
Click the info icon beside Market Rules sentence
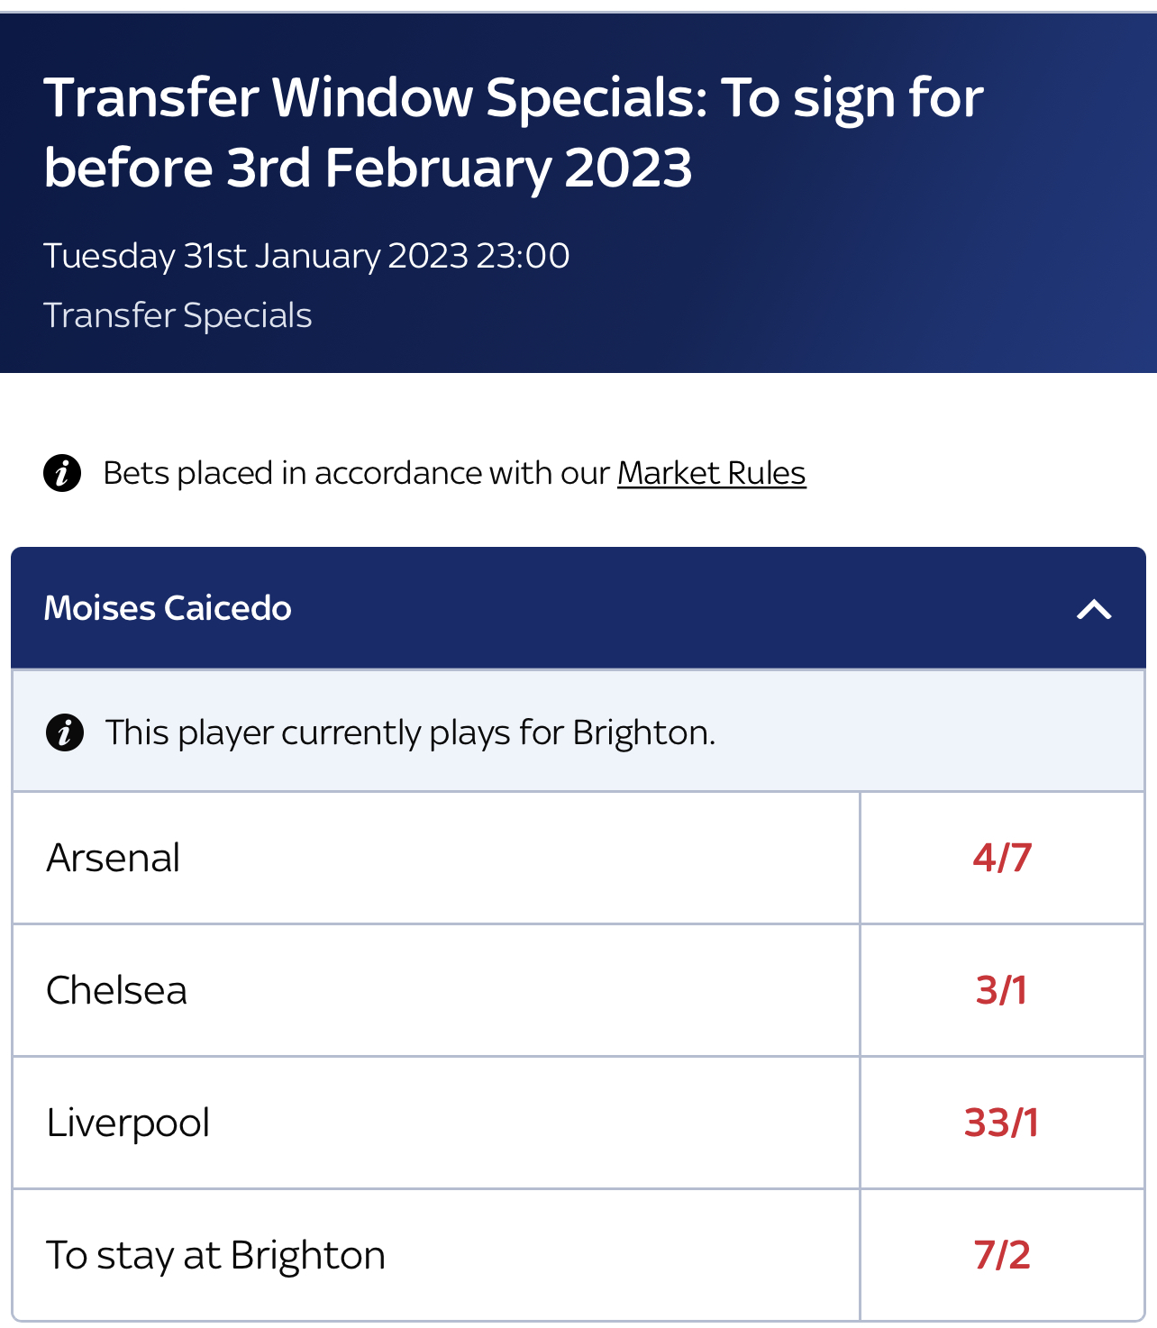[62, 473]
